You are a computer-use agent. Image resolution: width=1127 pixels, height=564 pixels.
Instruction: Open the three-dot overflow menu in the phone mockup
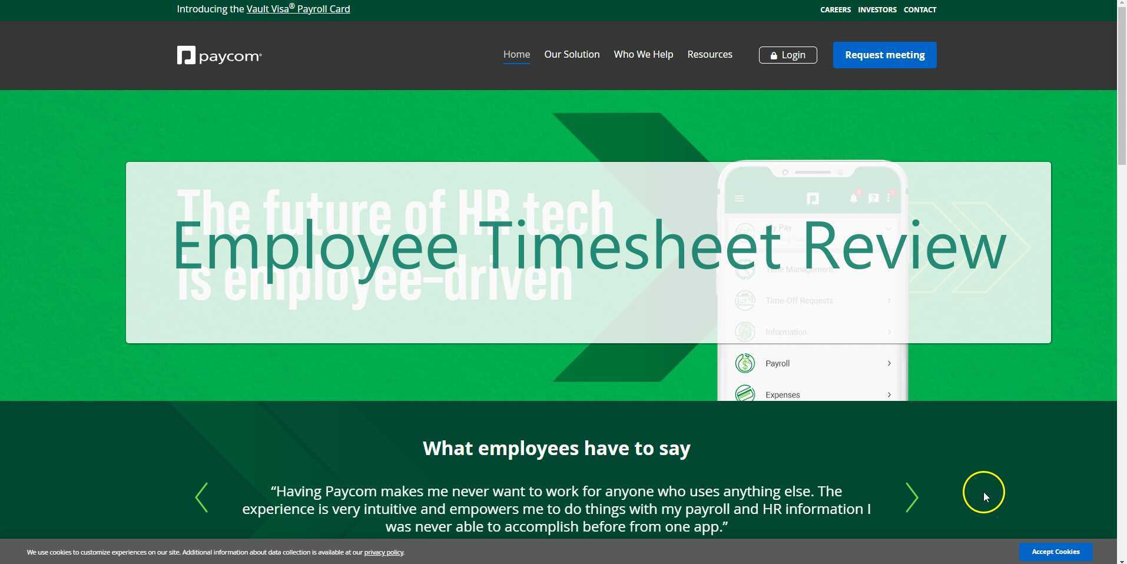[889, 198]
